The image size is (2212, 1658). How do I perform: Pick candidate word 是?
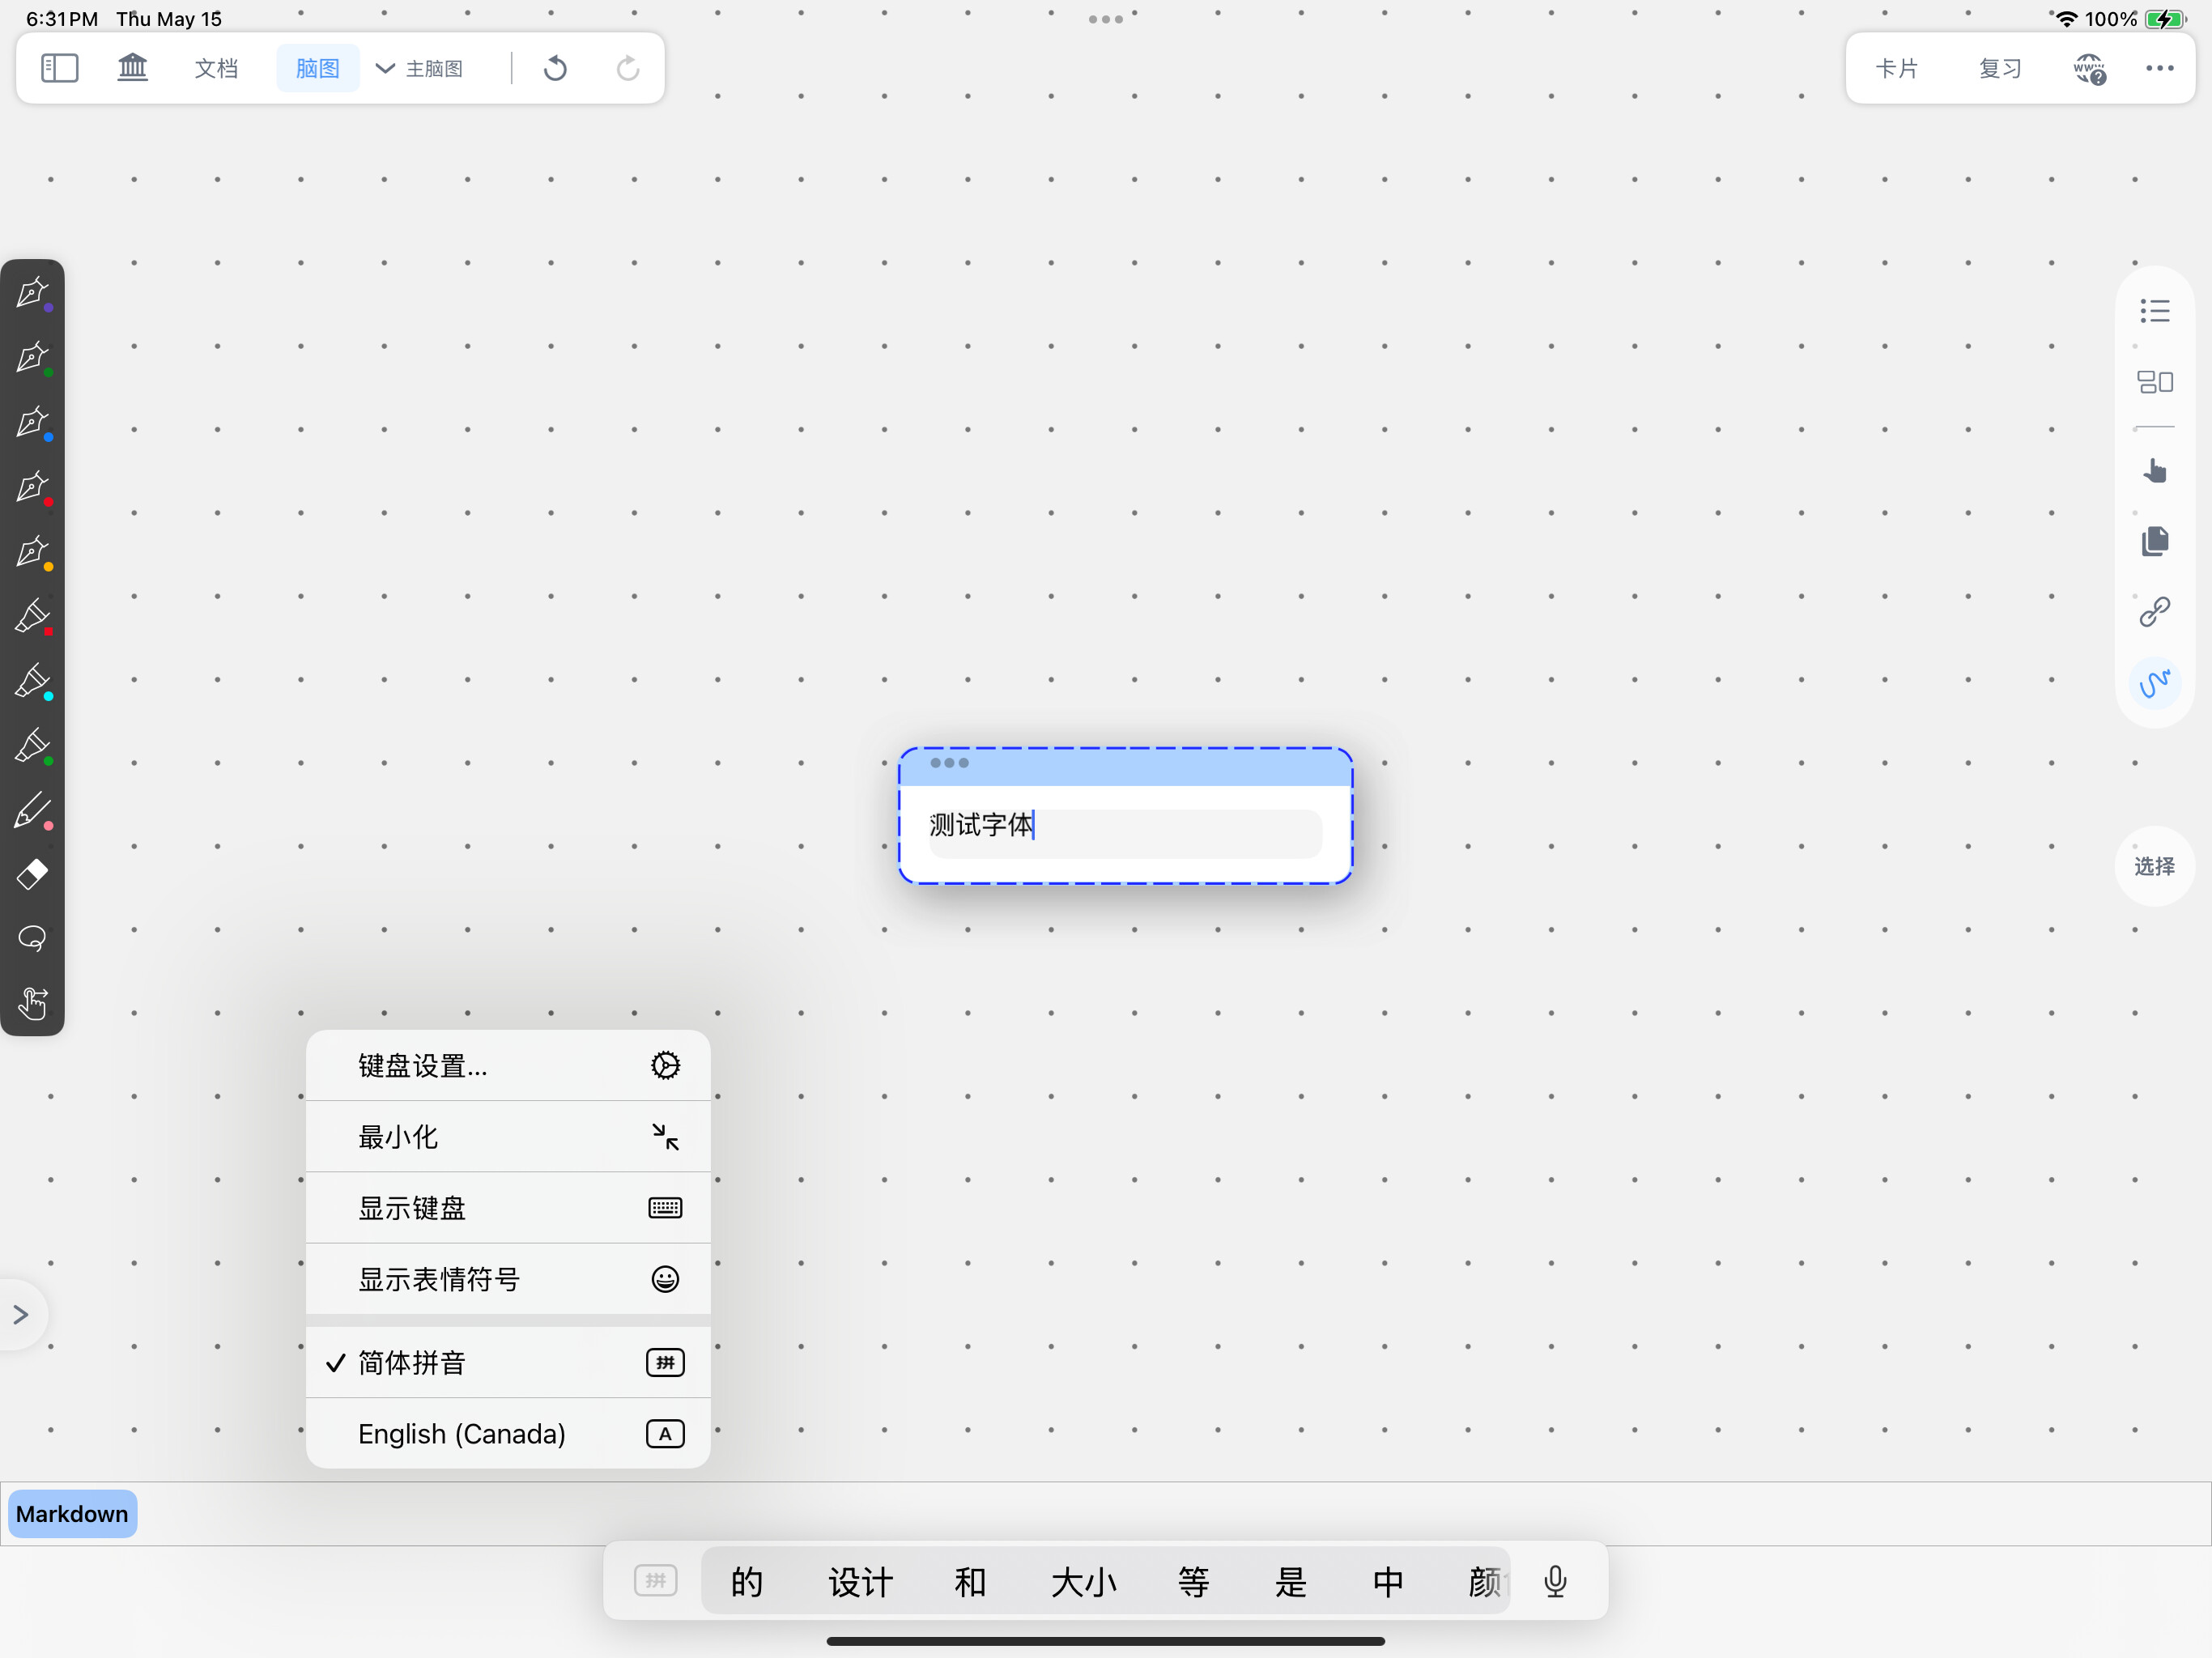1290,1582
